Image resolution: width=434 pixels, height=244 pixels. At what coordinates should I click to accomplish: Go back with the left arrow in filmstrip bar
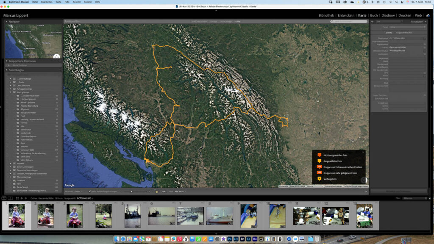click(22, 198)
